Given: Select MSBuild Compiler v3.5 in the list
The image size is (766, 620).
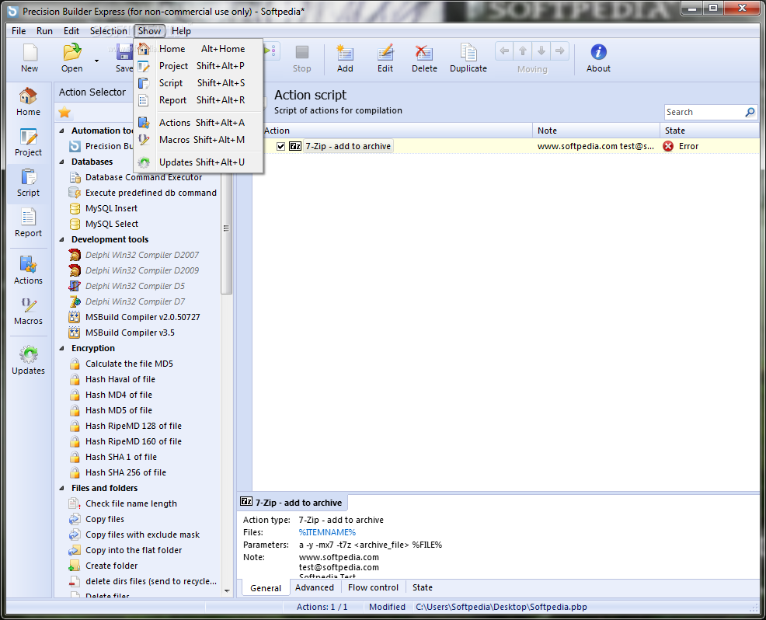Looking at the screenshot, I should point(130,333).
